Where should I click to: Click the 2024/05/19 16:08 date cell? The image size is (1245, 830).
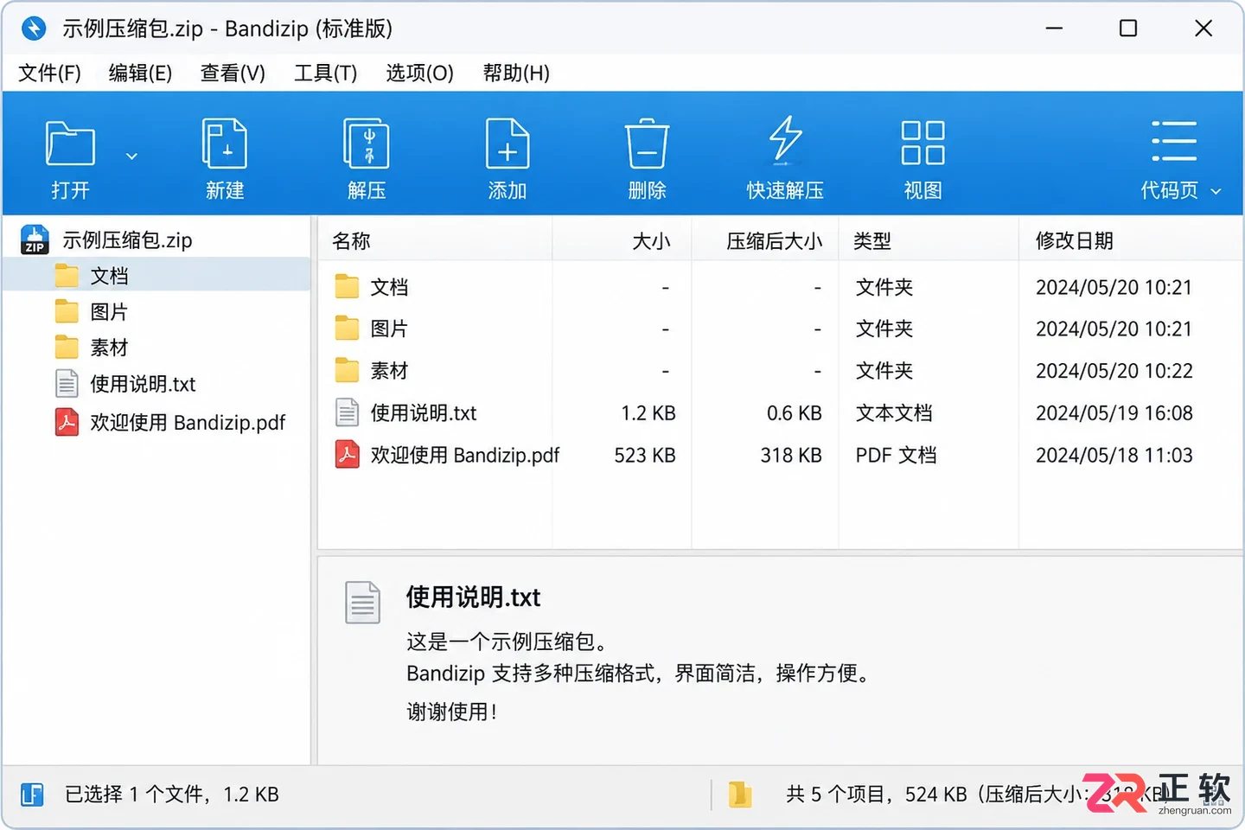pyautogui.click(x=1114, y=413)
